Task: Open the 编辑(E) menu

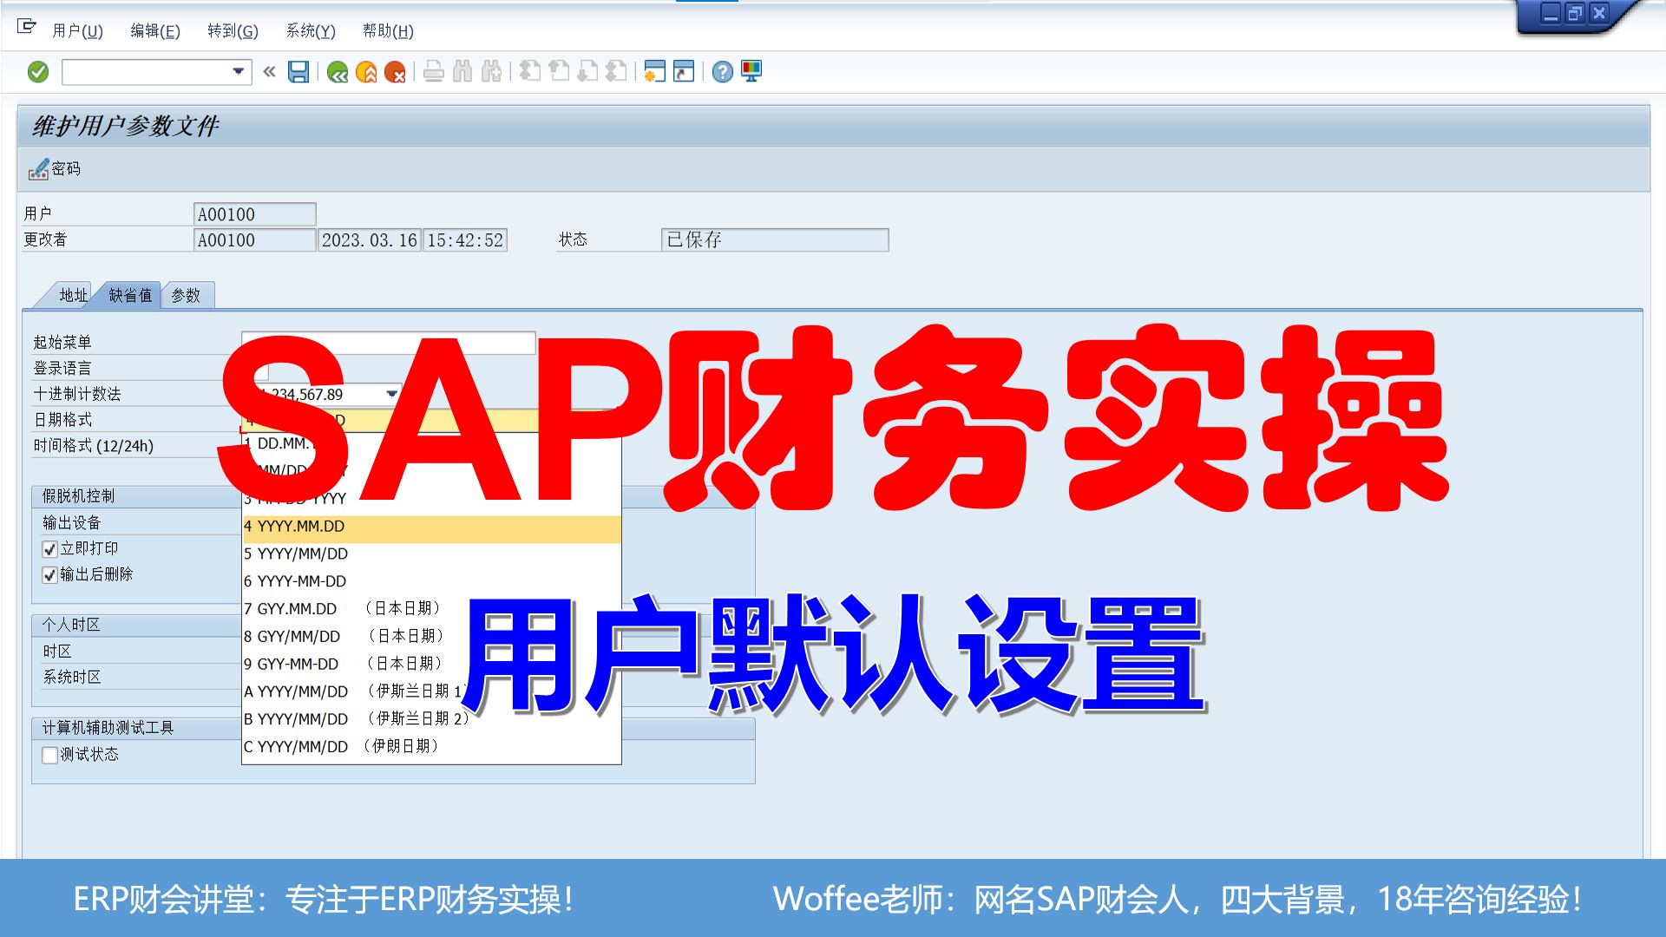Action: point(155,31)
